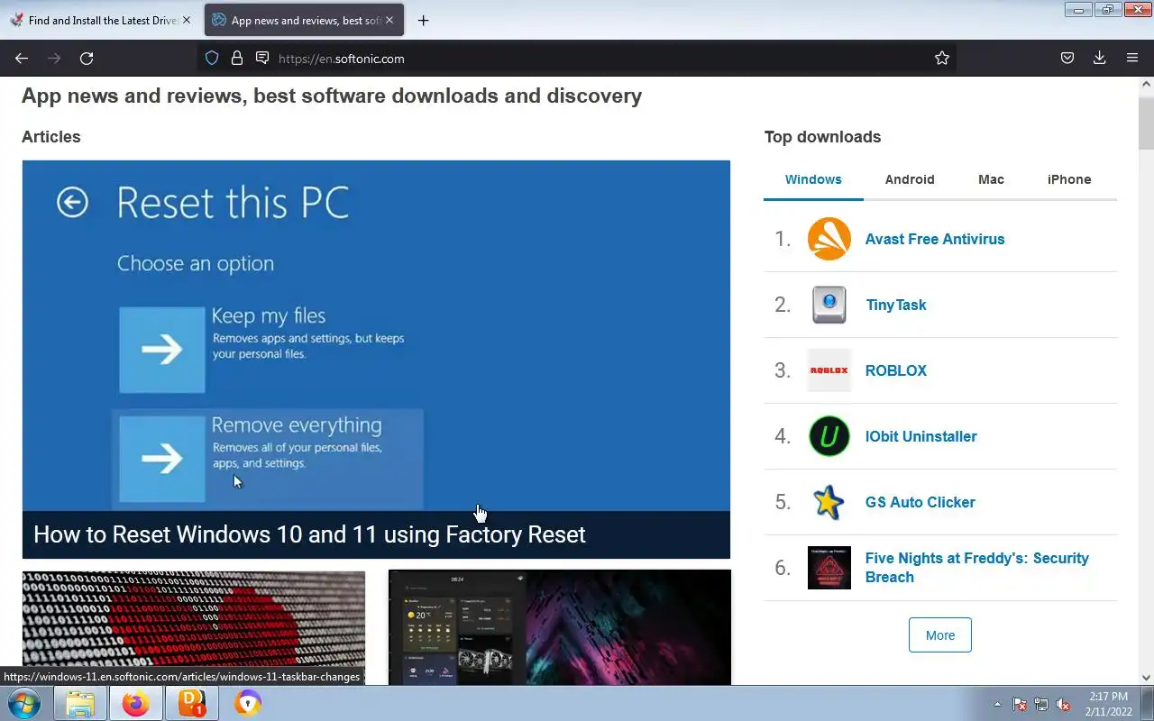Viewport: 1154px width, 721px height.
Task: Switch to Android top downloads
Action: [x=910, y=179]
